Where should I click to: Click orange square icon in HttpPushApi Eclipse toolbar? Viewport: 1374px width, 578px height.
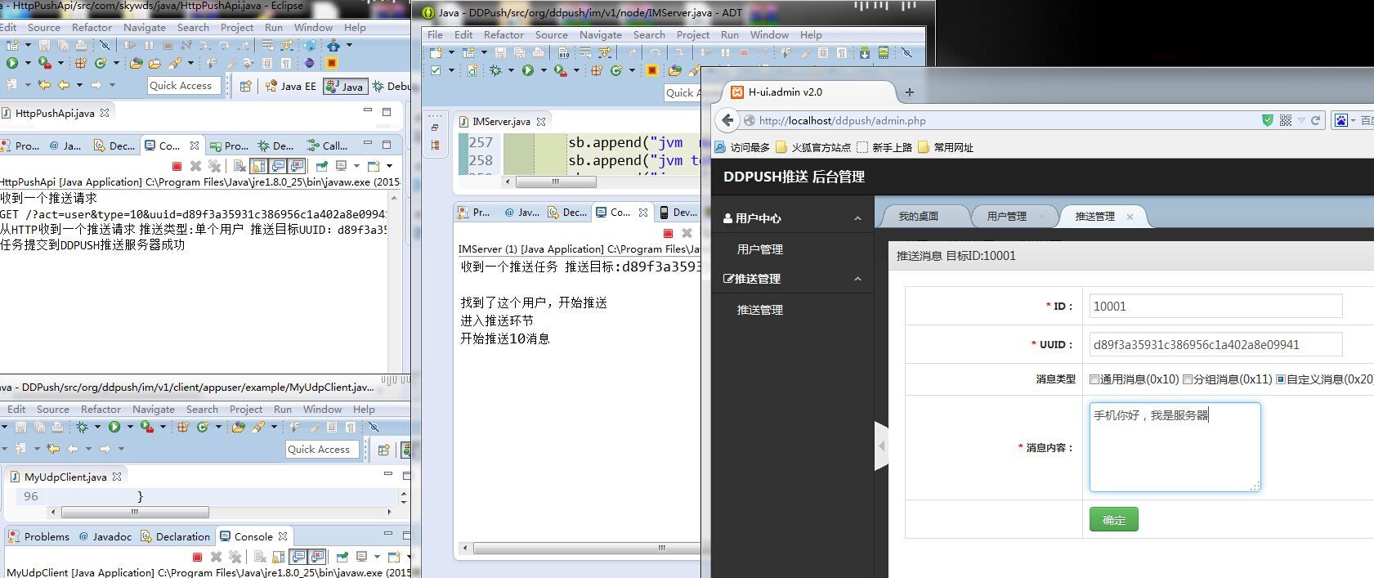tap(332, 63)
